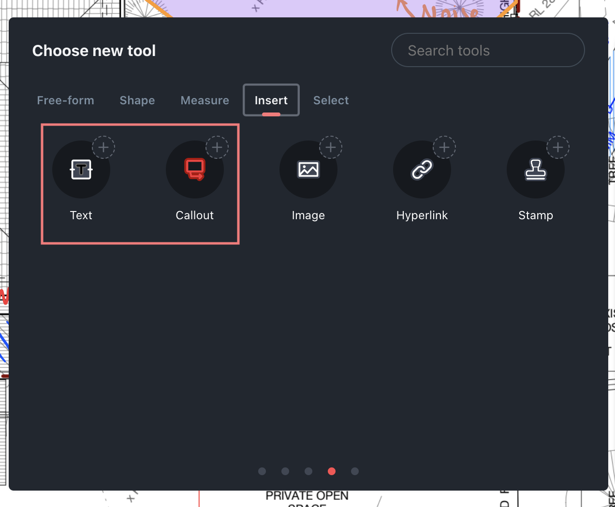Screen dimensions: 615x507
Task: Open the Select tool category
Action: (331, 100)
